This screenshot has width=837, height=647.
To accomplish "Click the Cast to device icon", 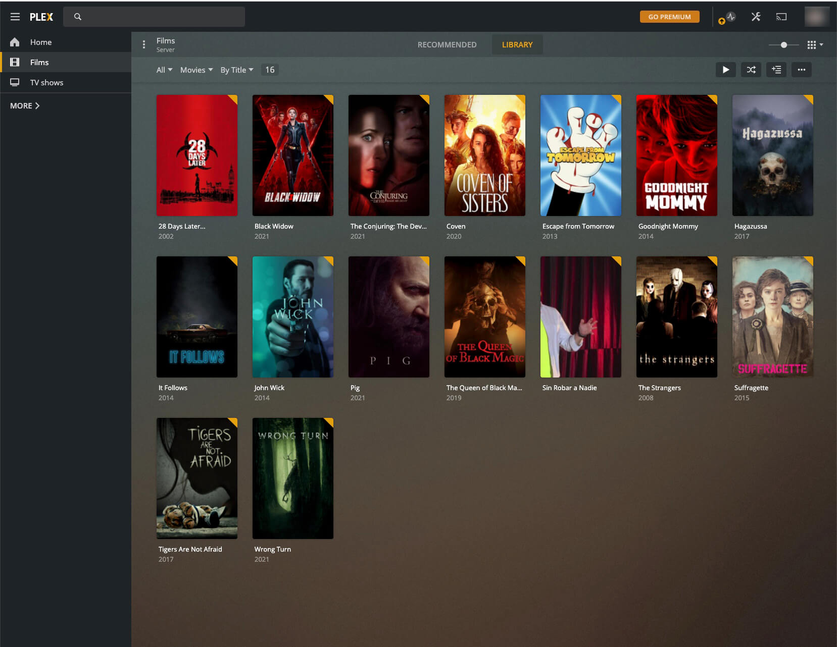I will (781, 17).
